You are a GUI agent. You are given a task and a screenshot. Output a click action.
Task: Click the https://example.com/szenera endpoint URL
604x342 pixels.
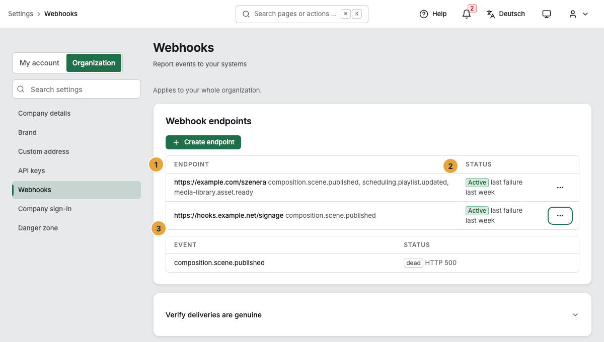(x=220, y=182)
